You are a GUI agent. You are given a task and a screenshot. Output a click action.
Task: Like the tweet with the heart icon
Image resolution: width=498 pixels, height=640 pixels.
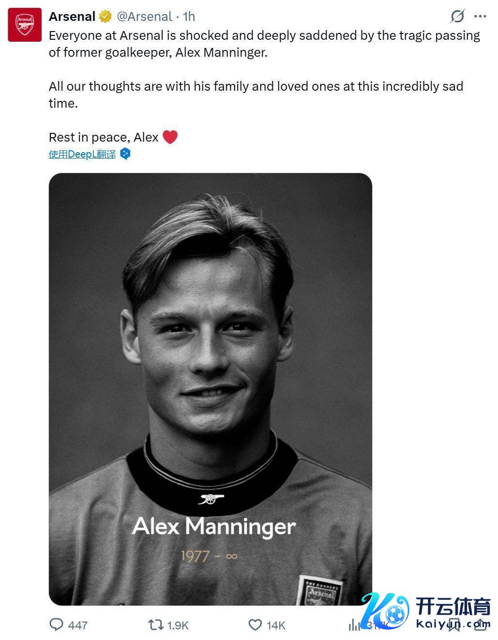coord(255,624)
